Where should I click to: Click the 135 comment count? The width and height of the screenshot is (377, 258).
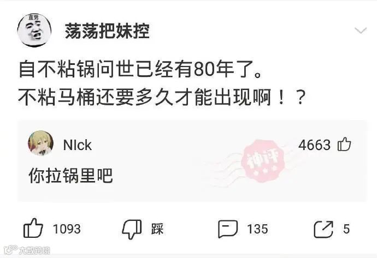pos(257,229)
